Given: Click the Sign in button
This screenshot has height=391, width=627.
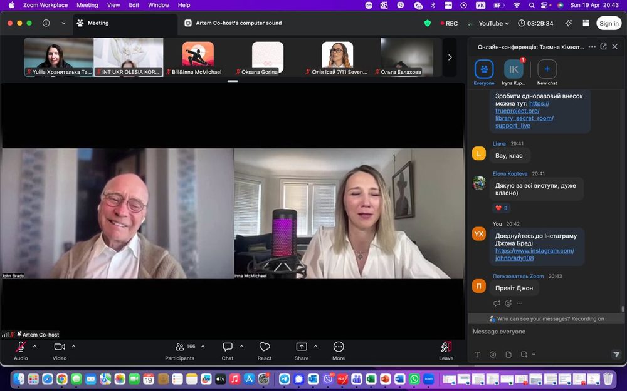Looking at the screenshot, I should [609, 23].
